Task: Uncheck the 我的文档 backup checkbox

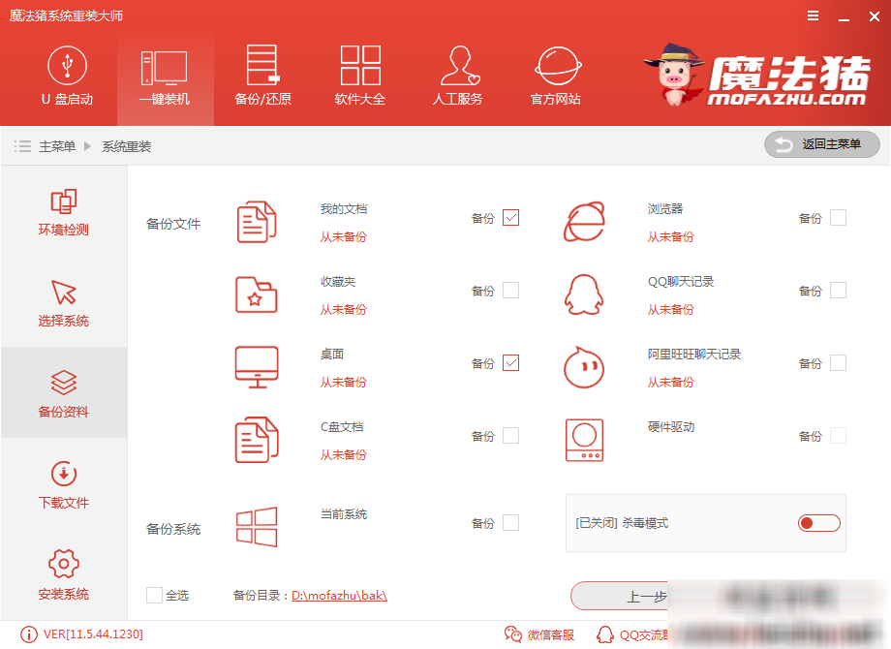Action: (x=513, y=218)
